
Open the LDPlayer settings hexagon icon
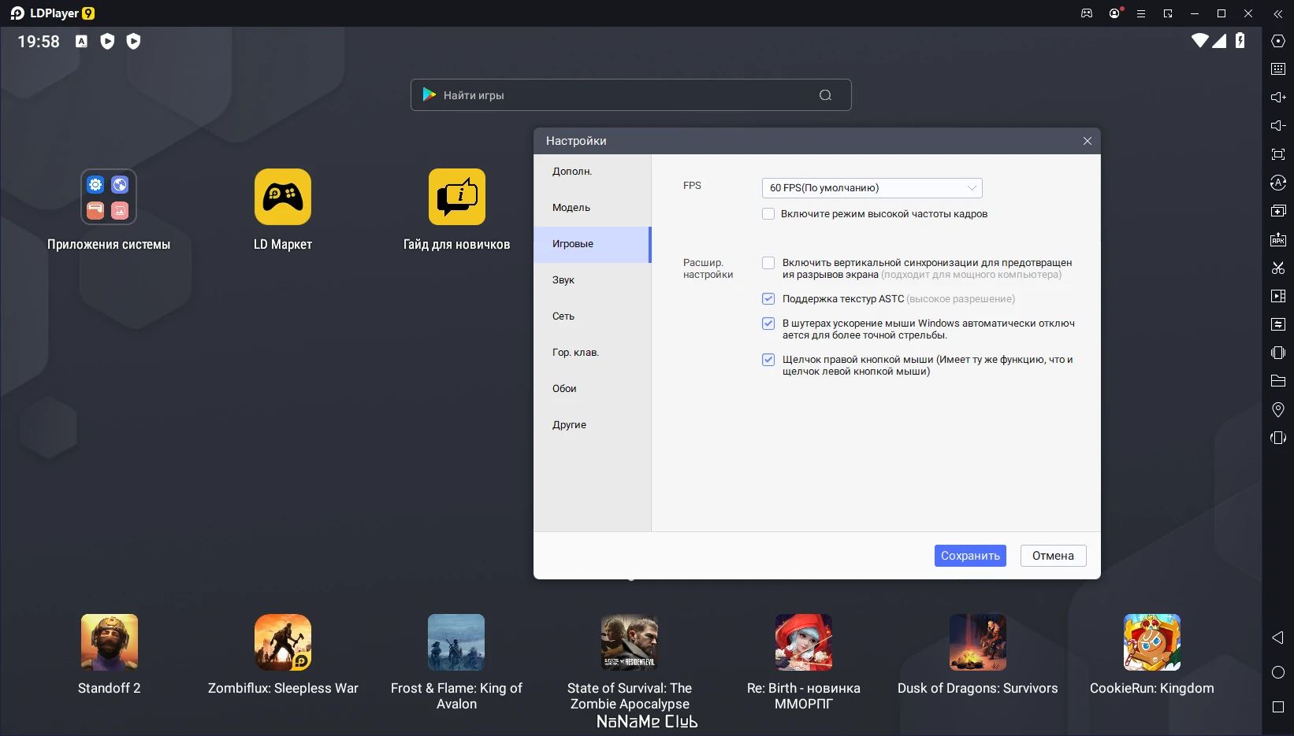coord(1278,41)
